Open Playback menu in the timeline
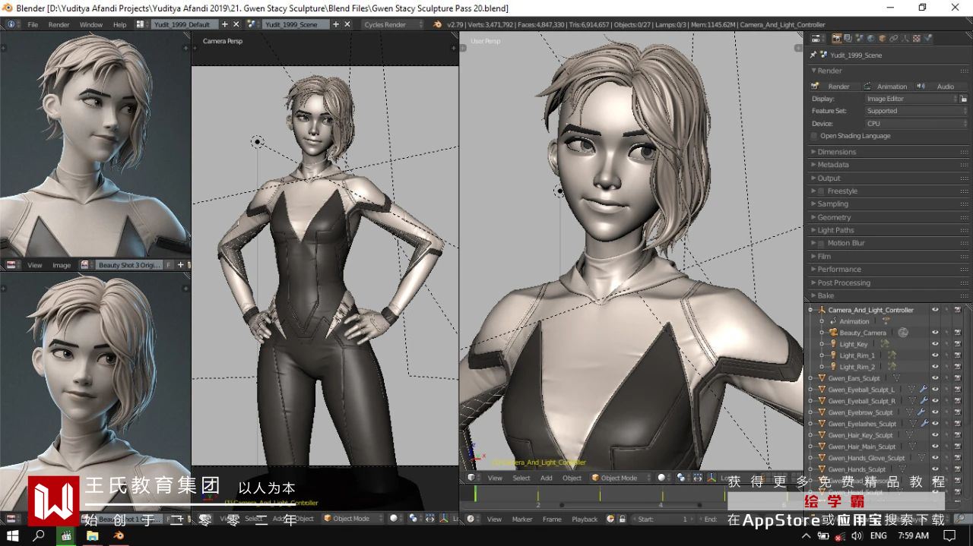The image size is (973, 546). (585, 519)
